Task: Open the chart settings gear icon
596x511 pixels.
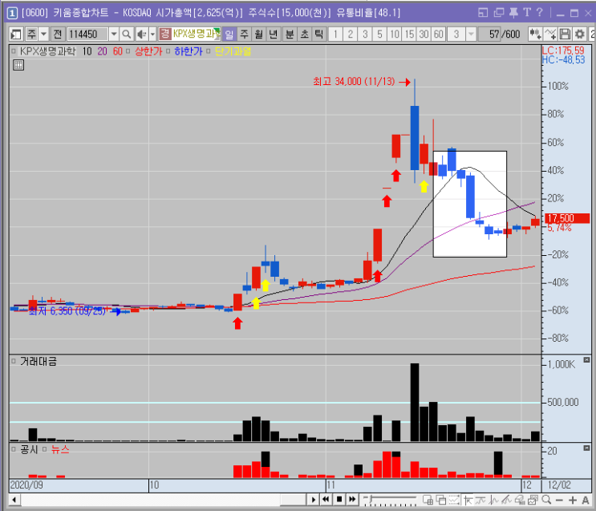Action: 580,34
